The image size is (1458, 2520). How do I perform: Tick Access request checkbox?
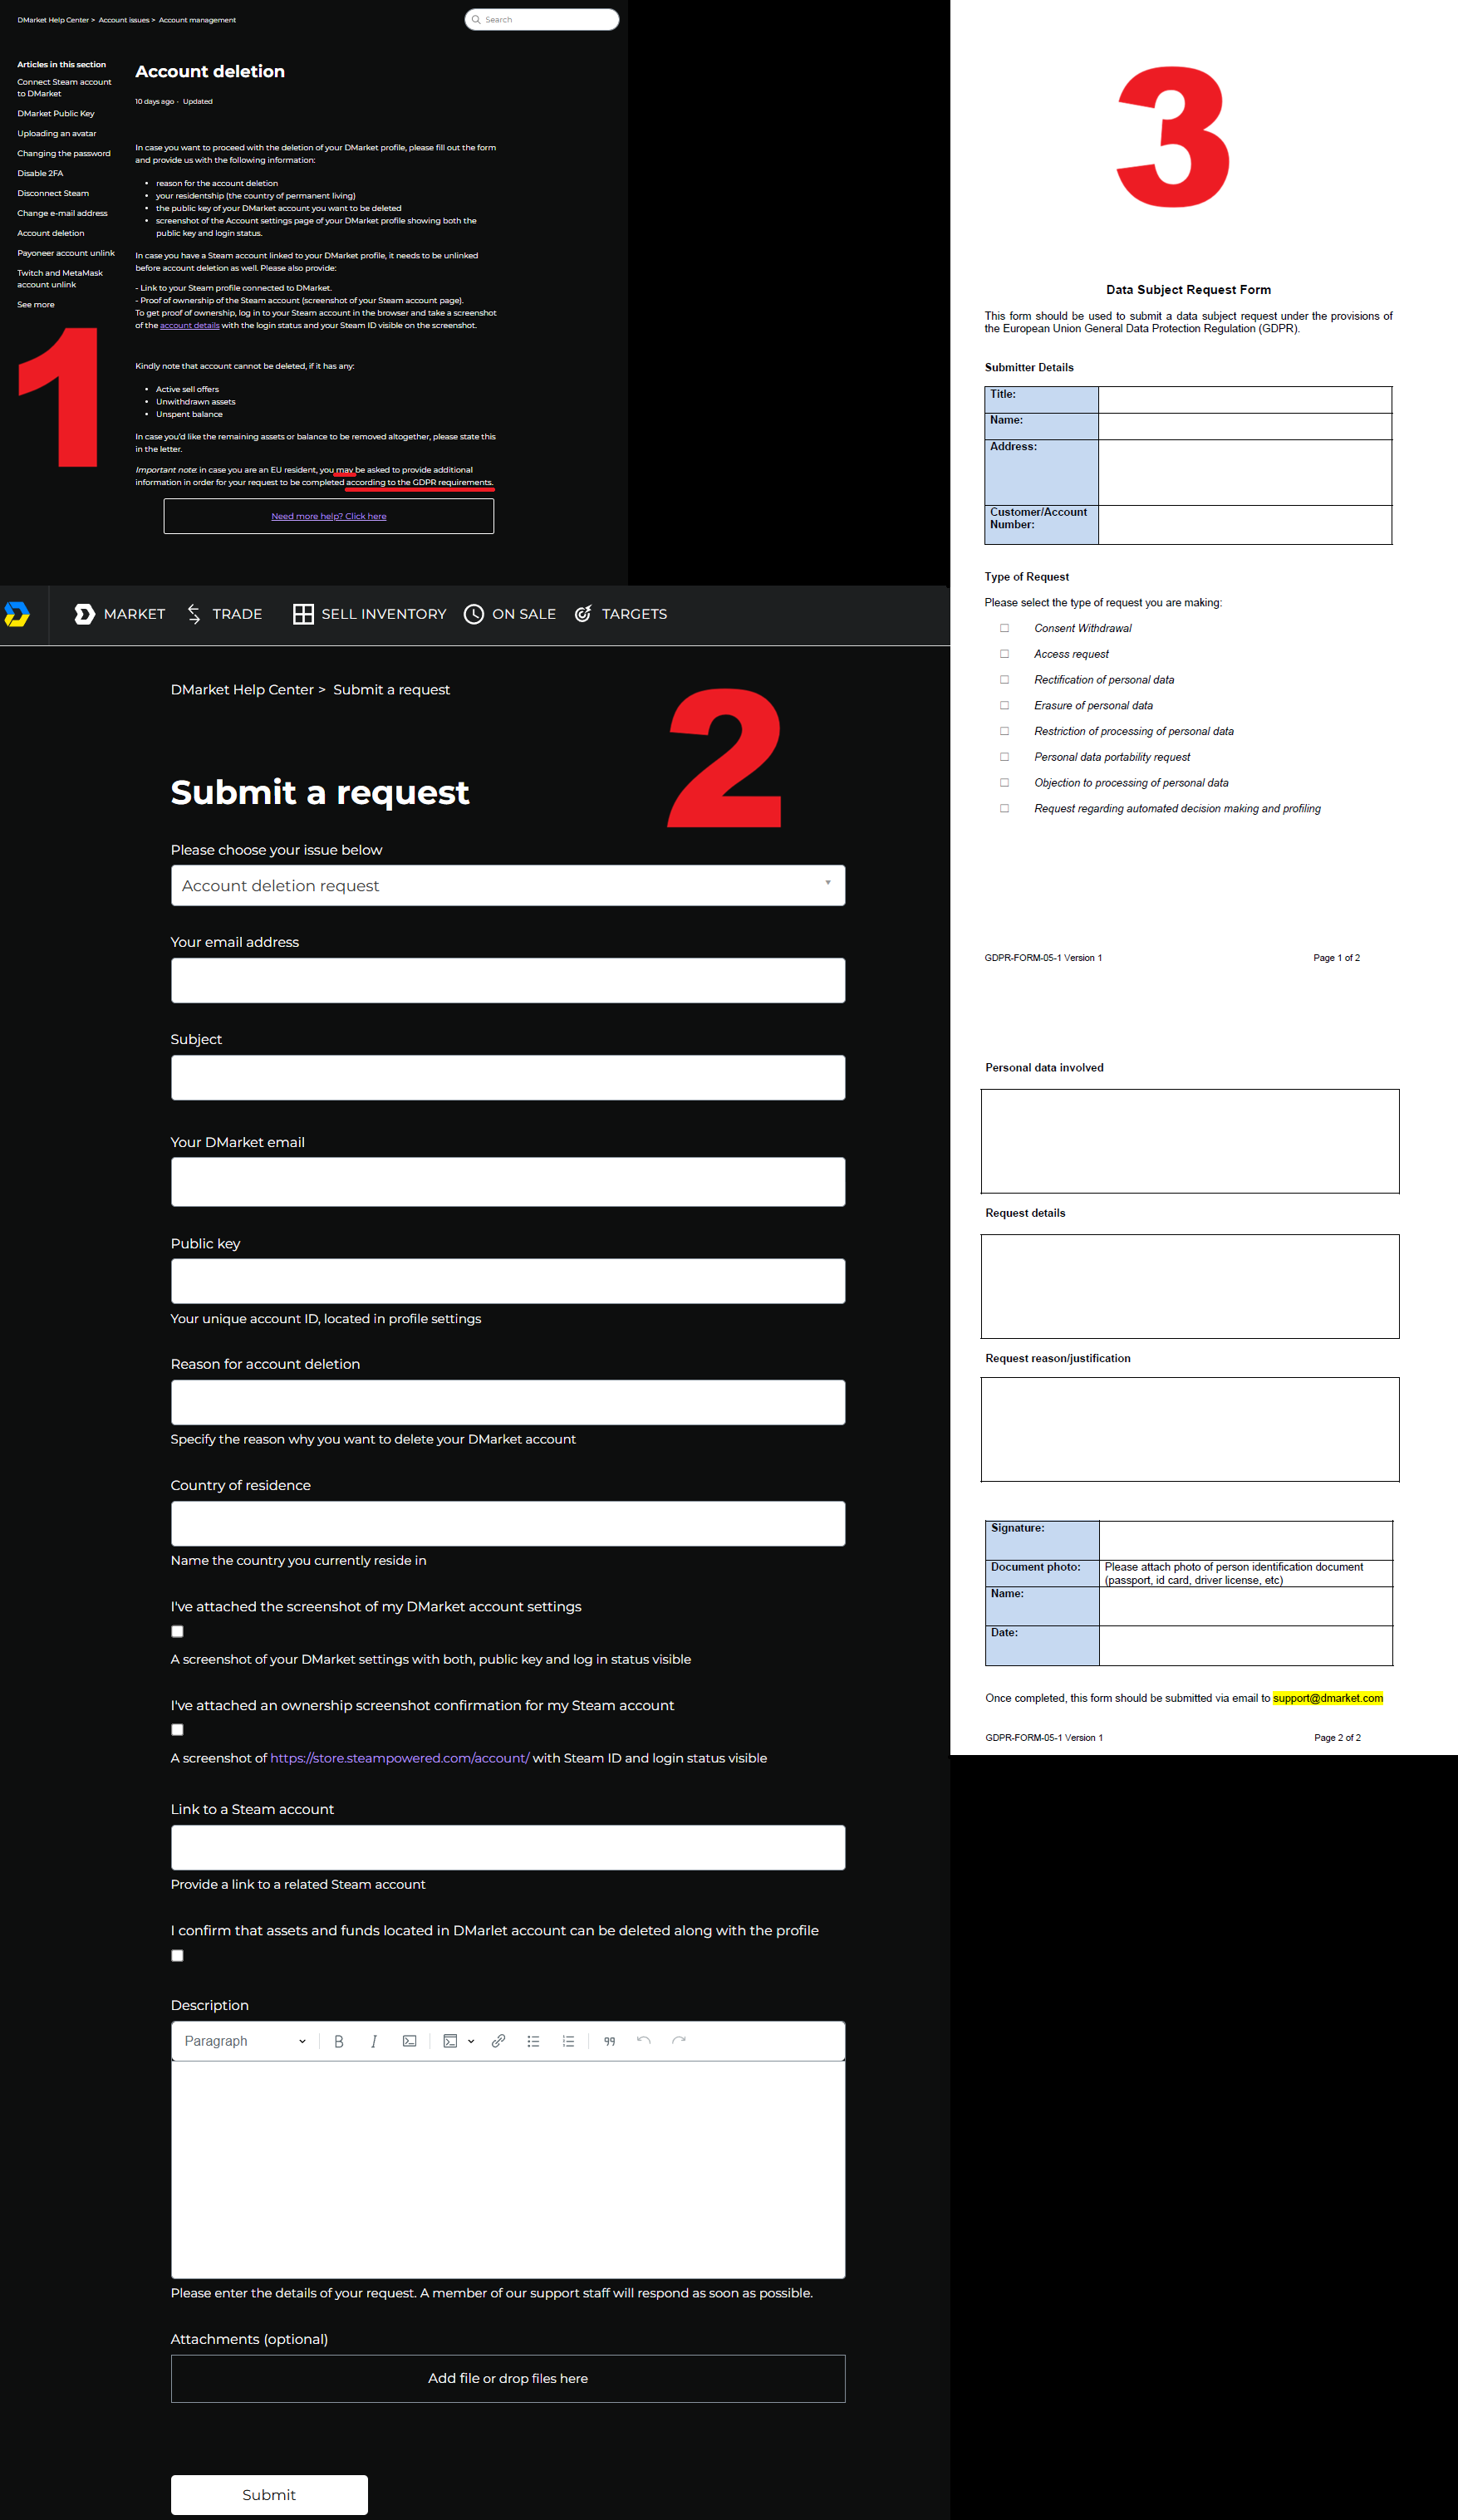[x=1004, y=654]
